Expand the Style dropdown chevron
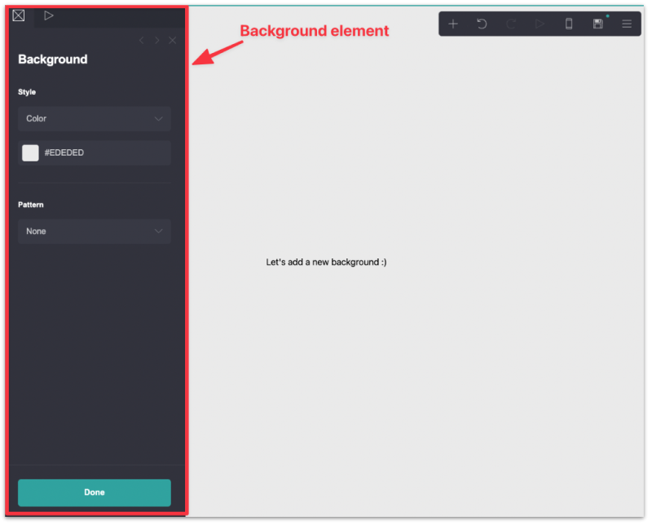The height and width of the screenshot is (525, 652). click(x=160, y=119)
